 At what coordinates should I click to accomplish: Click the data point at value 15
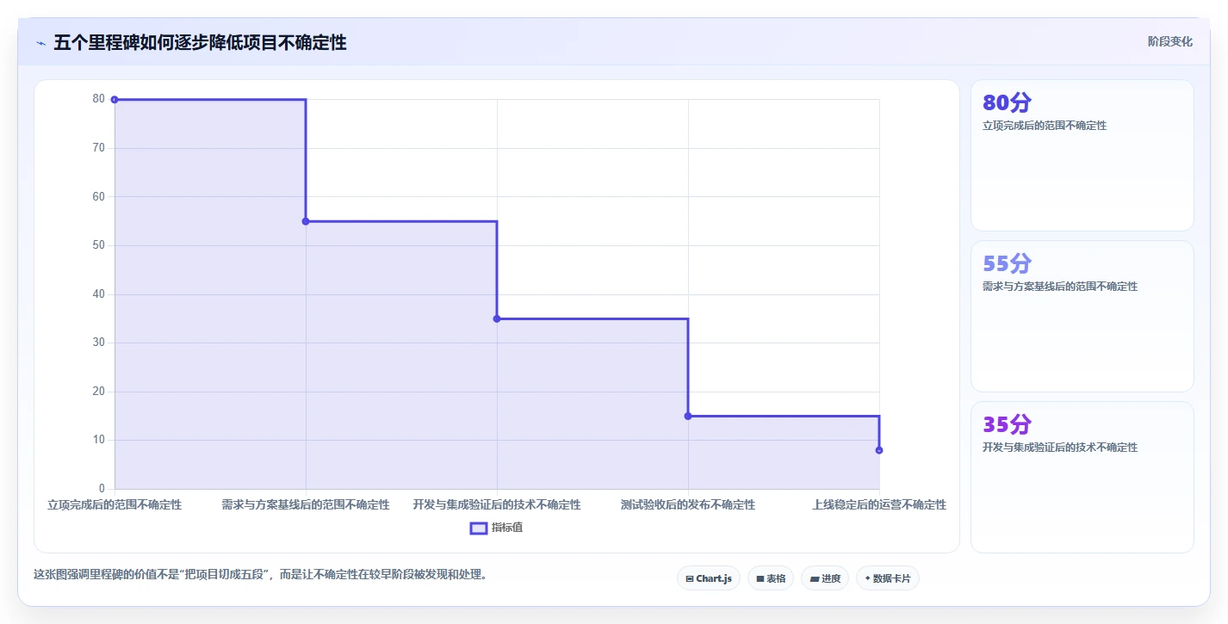[688, 416]
